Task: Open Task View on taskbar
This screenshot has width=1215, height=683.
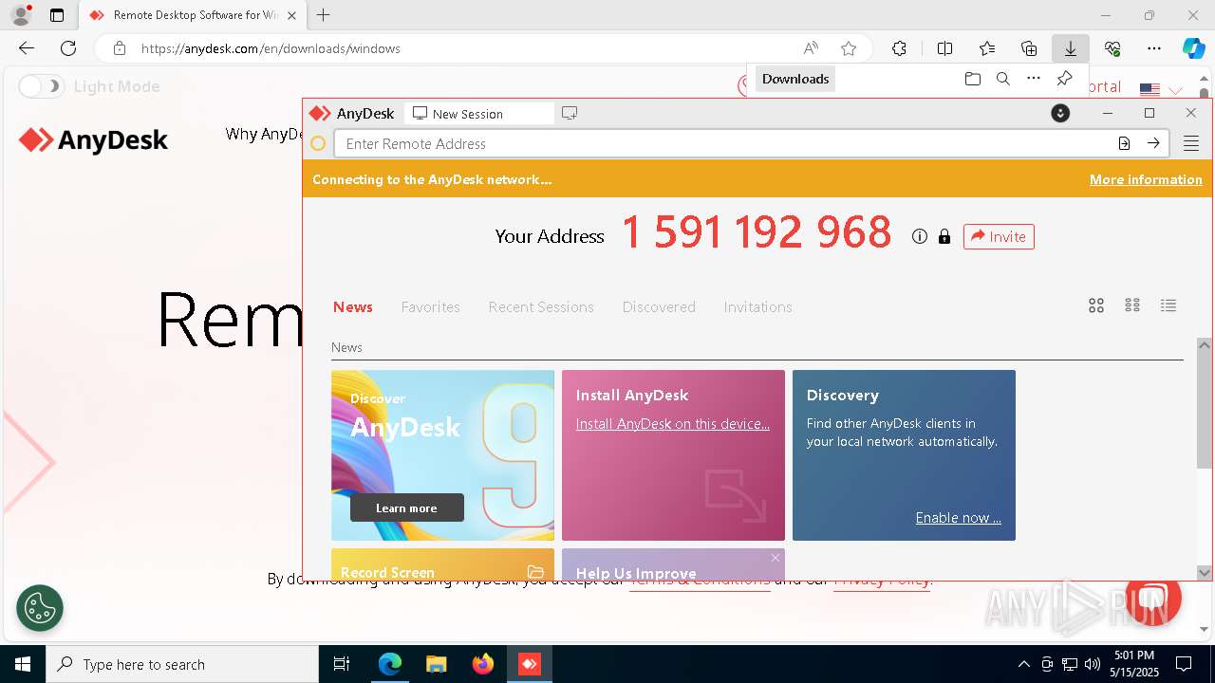Action: [342, 664]
